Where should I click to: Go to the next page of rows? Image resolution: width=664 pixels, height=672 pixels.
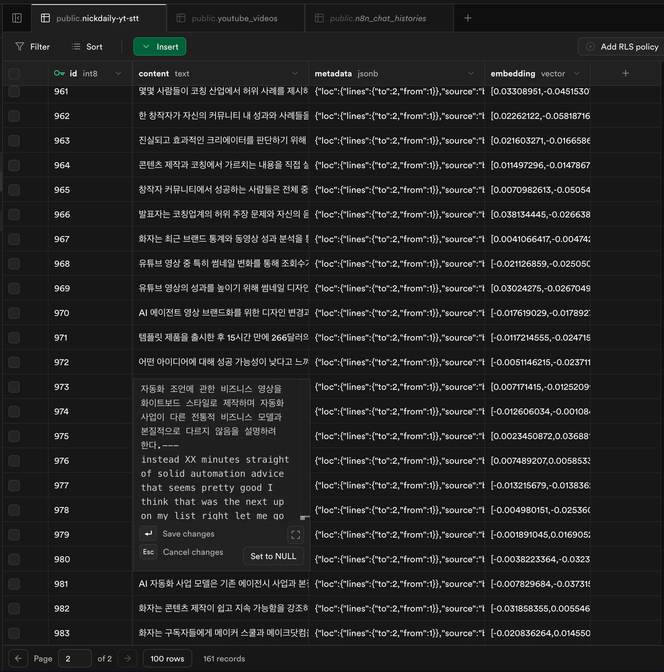tap(127, 658)
